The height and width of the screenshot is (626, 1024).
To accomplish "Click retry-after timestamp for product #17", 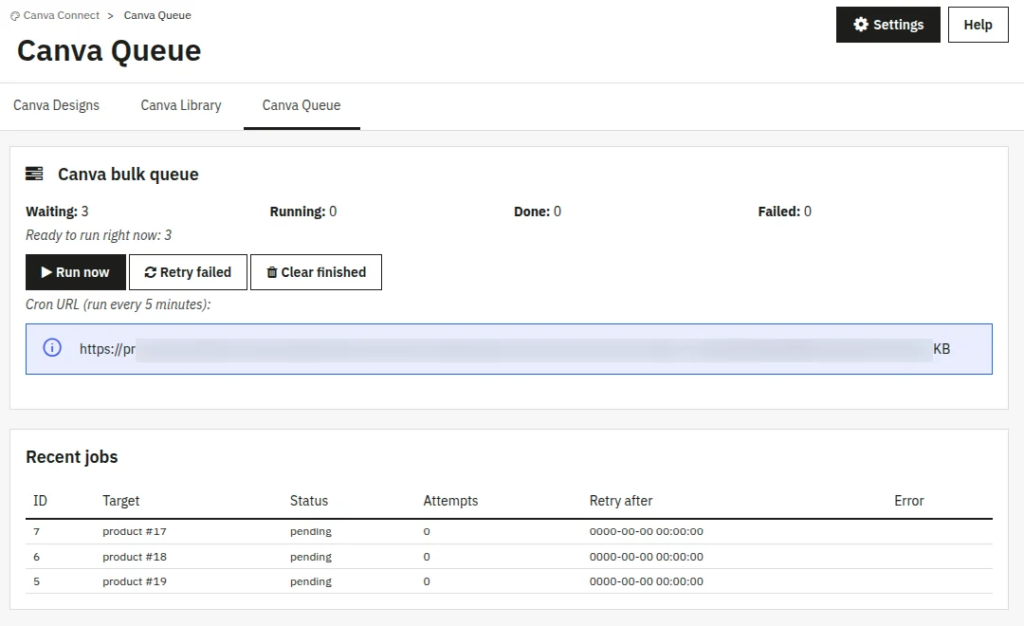I will 647,531.
